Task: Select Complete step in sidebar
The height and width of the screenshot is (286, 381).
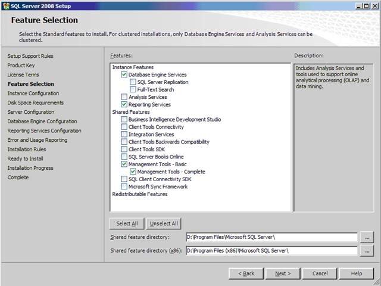Action: click(x=18, y=178)
